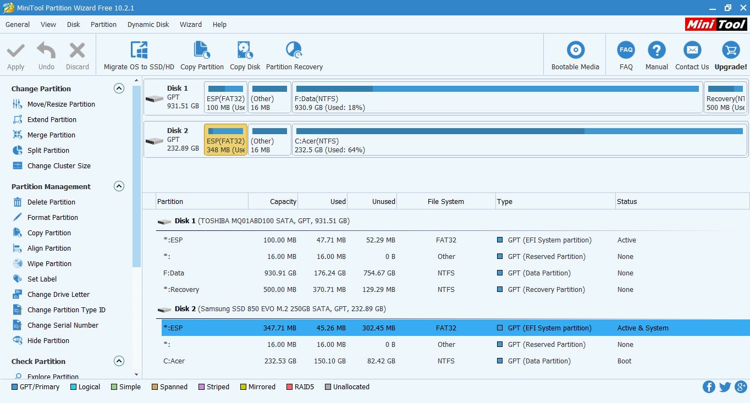Click Change Serial Number action
Image resolution: width=750 pixels, height=403 pixels.
click(x=63, y=325)
